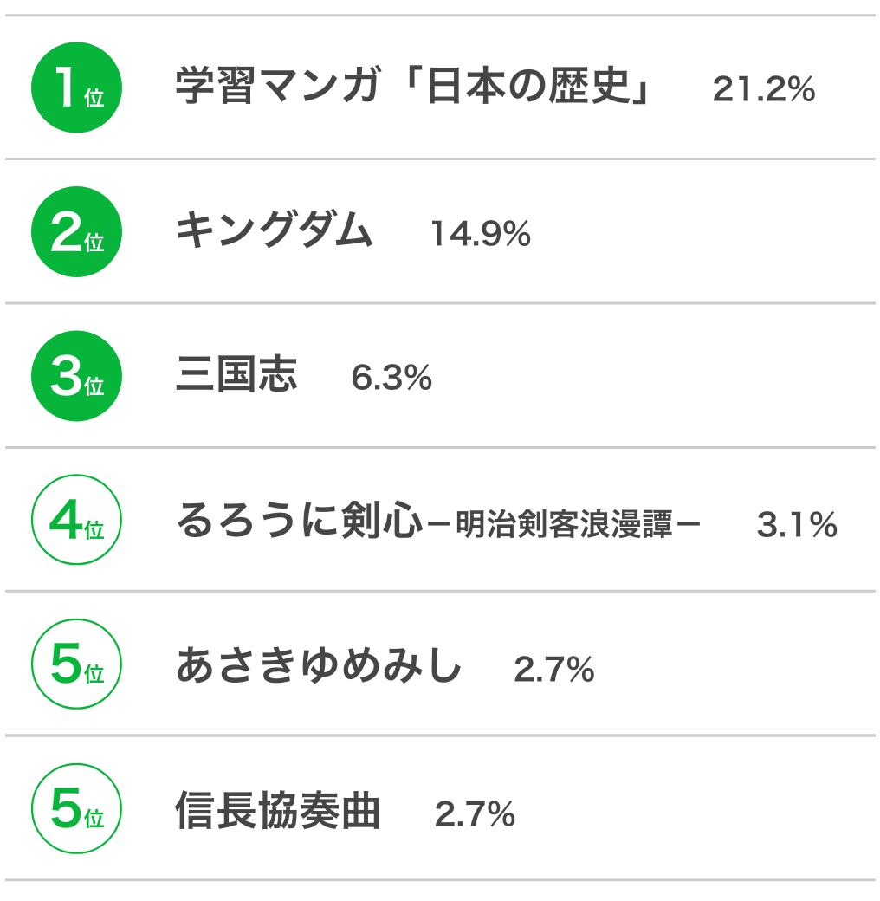The image size is (880, 901).
Task: Click the 3.1% percentage value
Action: click(x=797, y=525)
